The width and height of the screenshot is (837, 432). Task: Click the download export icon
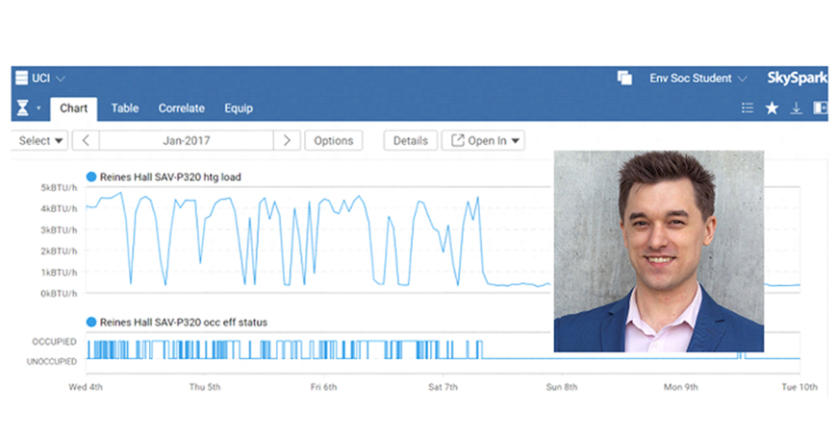[796, 108]
